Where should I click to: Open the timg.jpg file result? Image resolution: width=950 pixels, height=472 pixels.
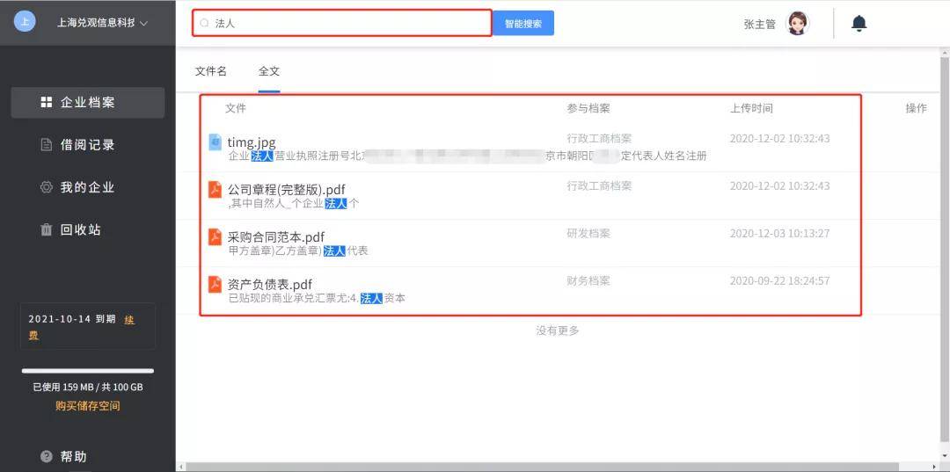pyautogui.click(x=252, y=142)
